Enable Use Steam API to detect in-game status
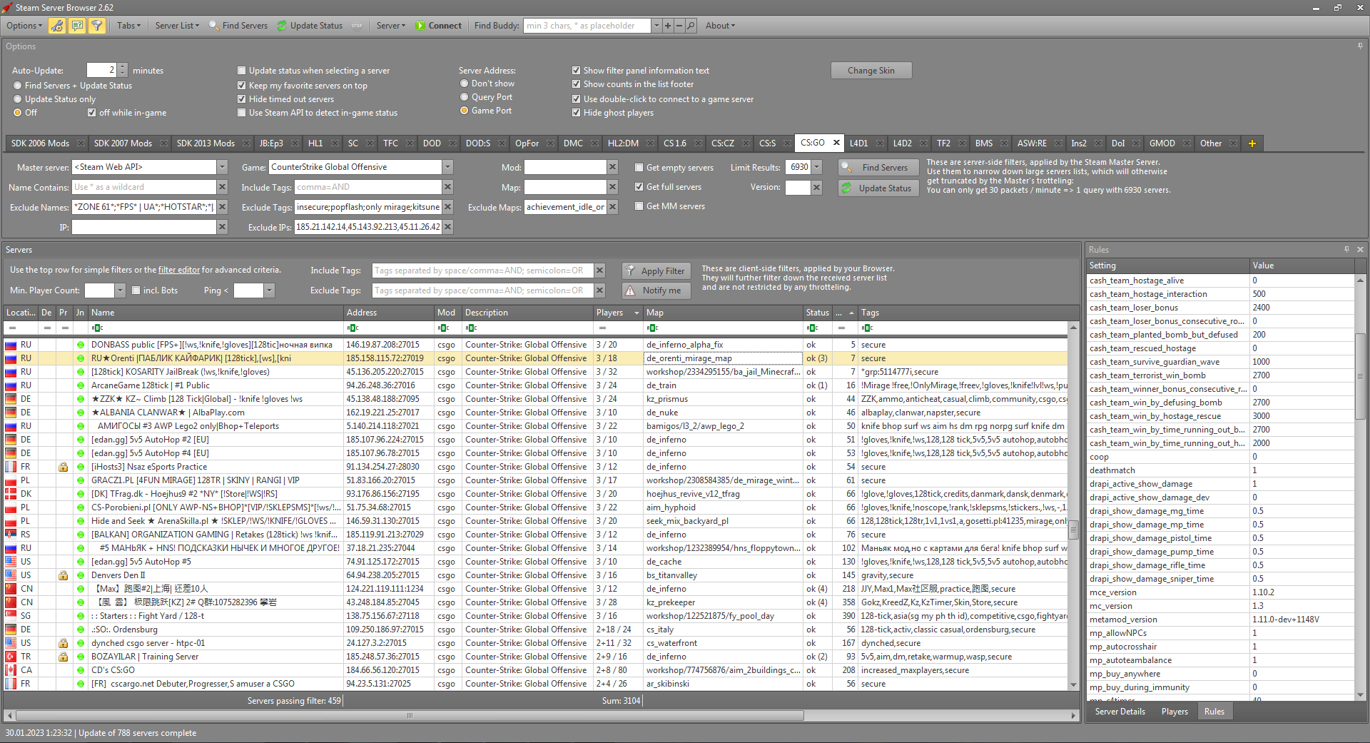 coord(242,113)
